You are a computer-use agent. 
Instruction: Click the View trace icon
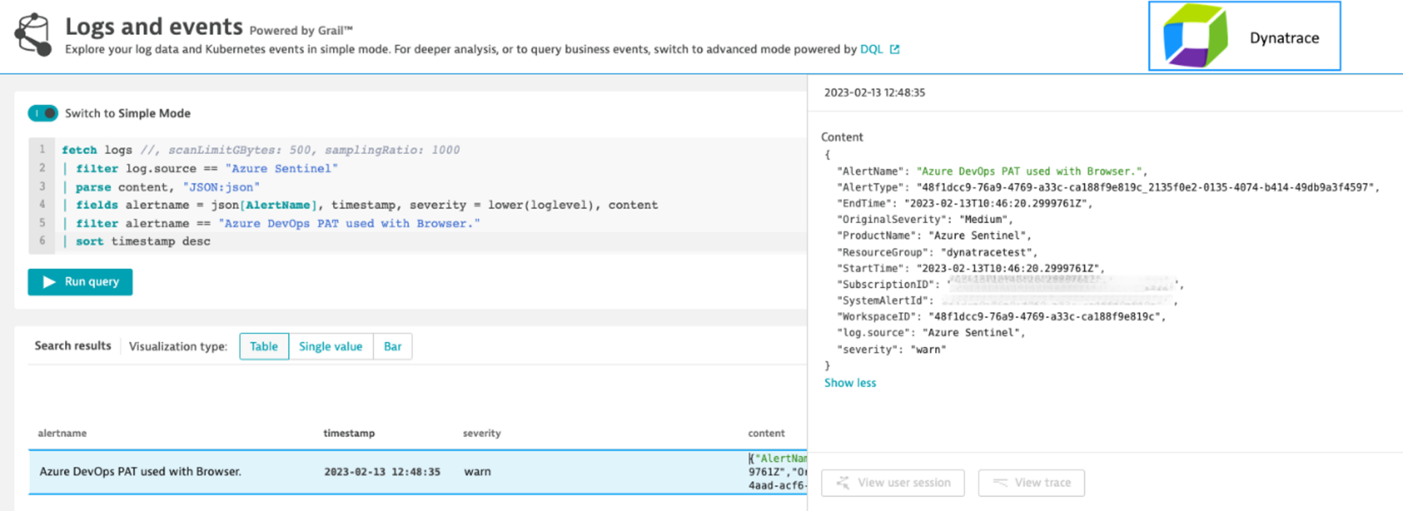[x=1000, y=483]
